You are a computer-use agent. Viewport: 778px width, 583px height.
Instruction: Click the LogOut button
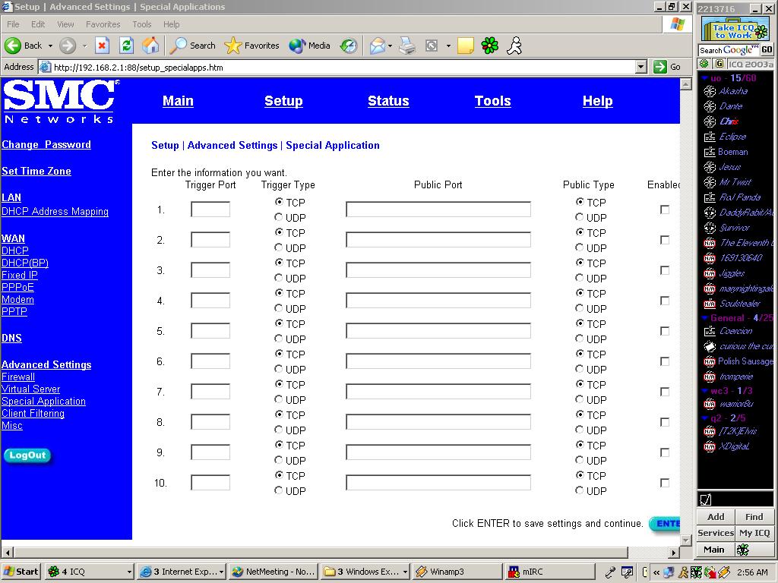click(27, 455)
